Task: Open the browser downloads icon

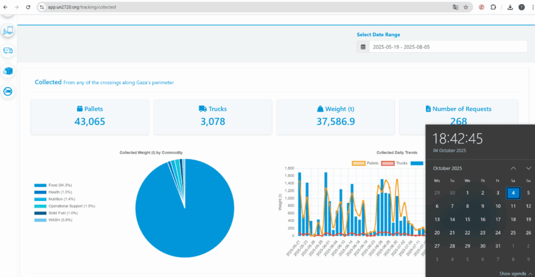Action: click(x=510, y=7)
